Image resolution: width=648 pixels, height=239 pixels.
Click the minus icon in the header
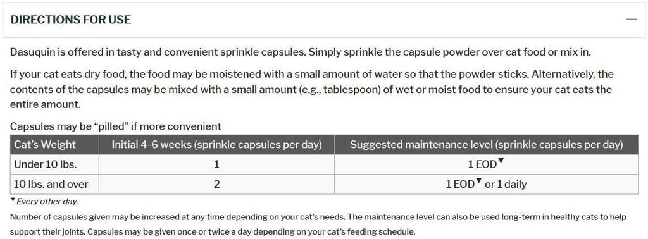click(631, 20)
